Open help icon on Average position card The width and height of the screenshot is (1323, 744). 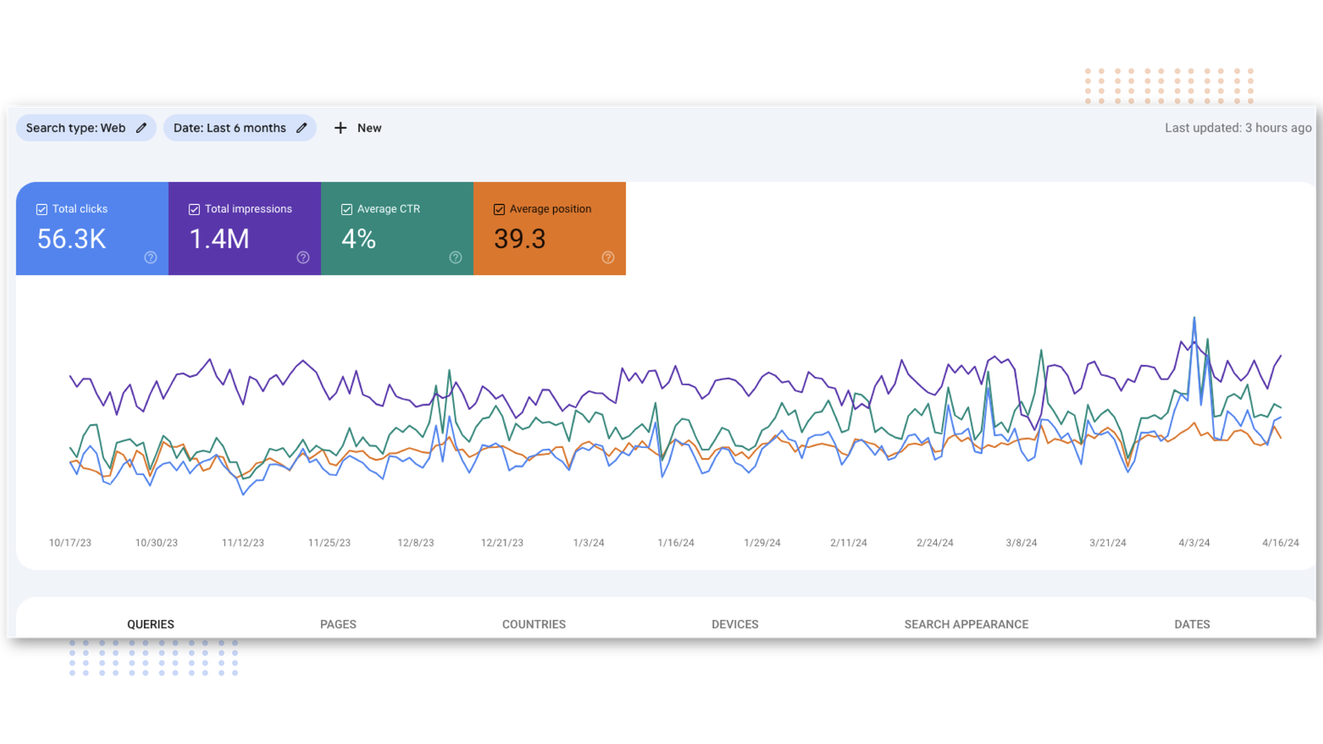pos(608,257)
